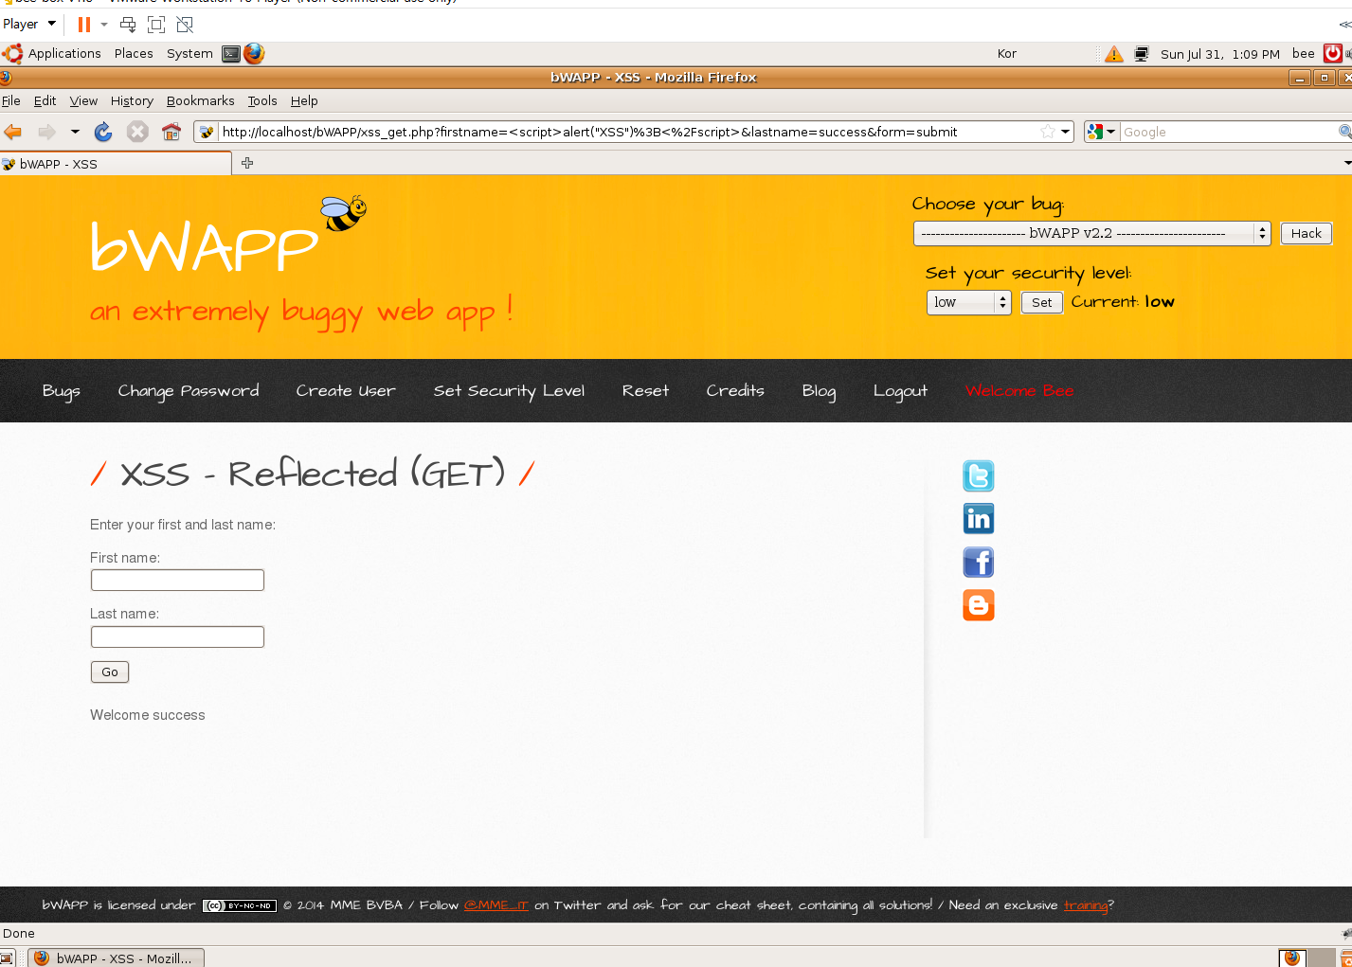
Task: Expand the pause button dropdown arrow
Action: coord(104,25)
